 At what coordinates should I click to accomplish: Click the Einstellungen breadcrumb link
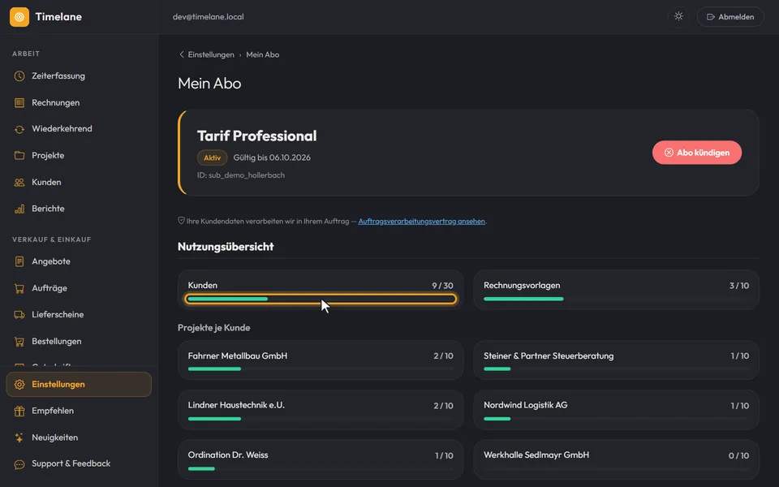coord(211,54)
